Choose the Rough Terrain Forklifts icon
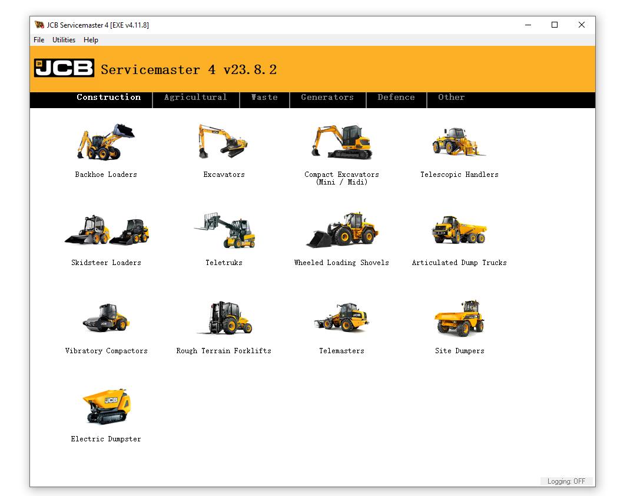This screenshot has width=617, height=496. [x=225, y=318]
